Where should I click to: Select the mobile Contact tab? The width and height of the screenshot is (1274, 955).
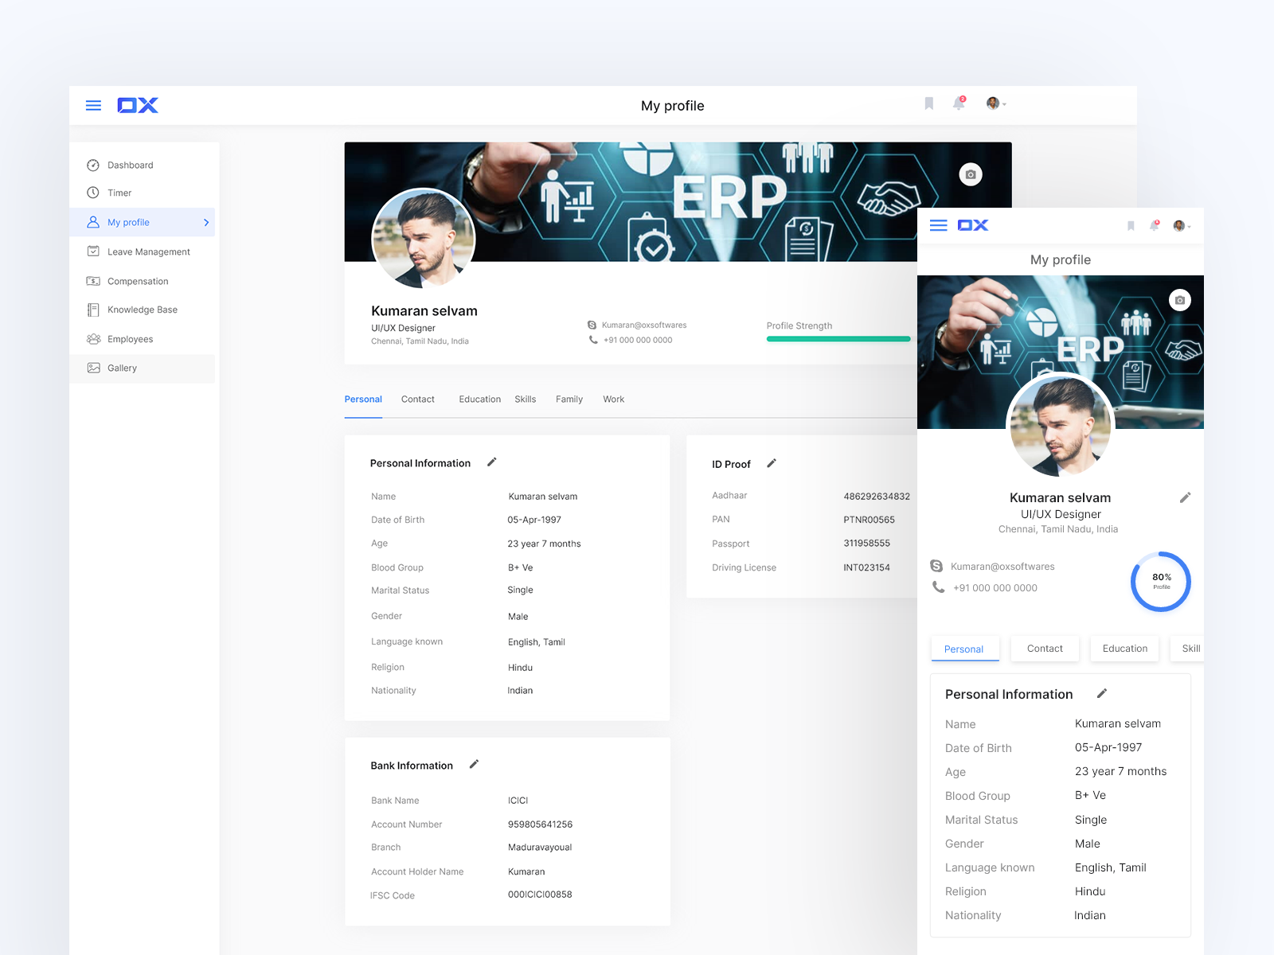[x=1045, y=649]
